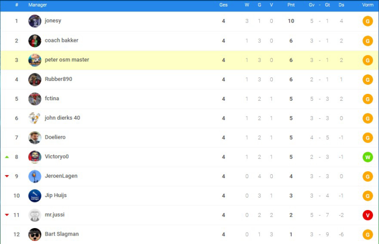Screen dimensions: 379x244
Task: Click the green W form badge for Victoryo0
Action: point(368,157)
